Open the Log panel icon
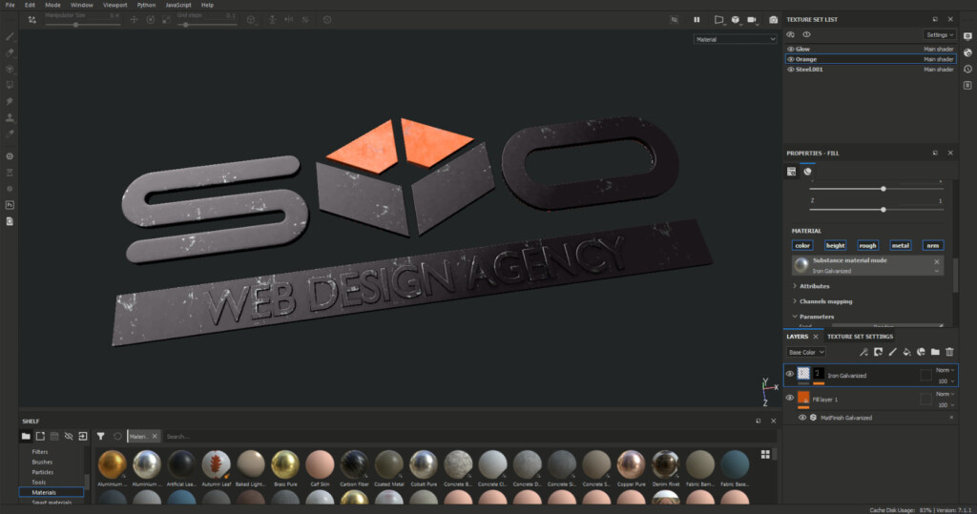Screen dimensions: 977x514 pyautogui.click(x=967, y=86)
